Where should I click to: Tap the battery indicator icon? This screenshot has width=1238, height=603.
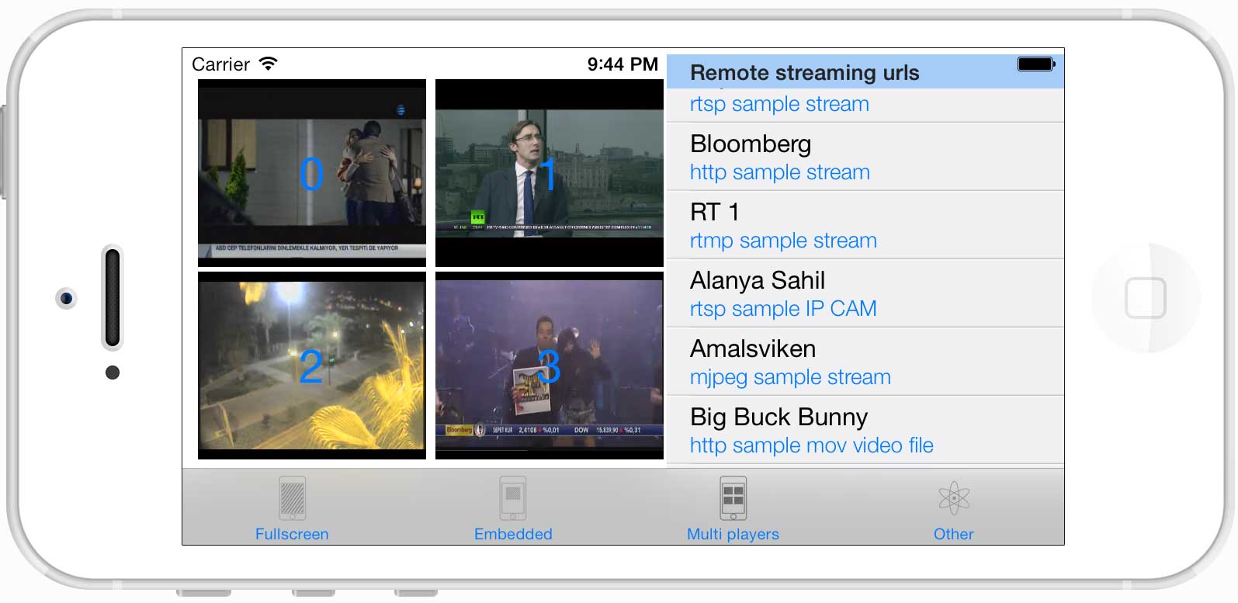1036,64
